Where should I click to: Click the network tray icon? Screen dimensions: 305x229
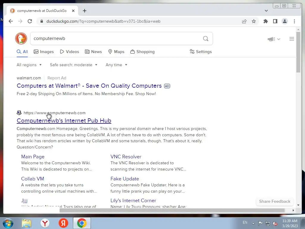tap(268, 223)
